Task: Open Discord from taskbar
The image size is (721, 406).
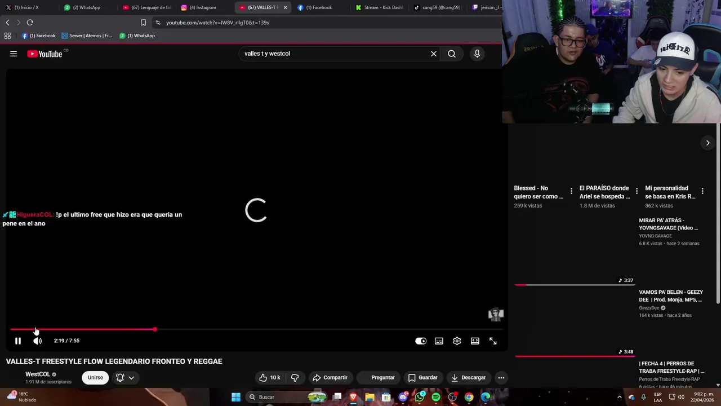Action: (403, 397)
